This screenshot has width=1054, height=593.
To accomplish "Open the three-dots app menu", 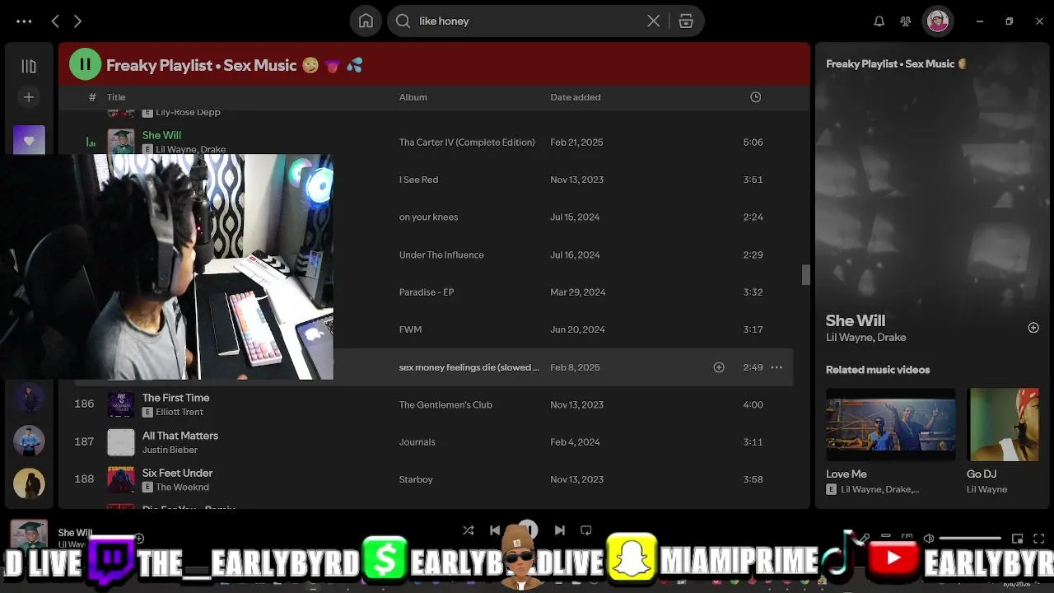I will pyautogui.click(x=24, y=21).
